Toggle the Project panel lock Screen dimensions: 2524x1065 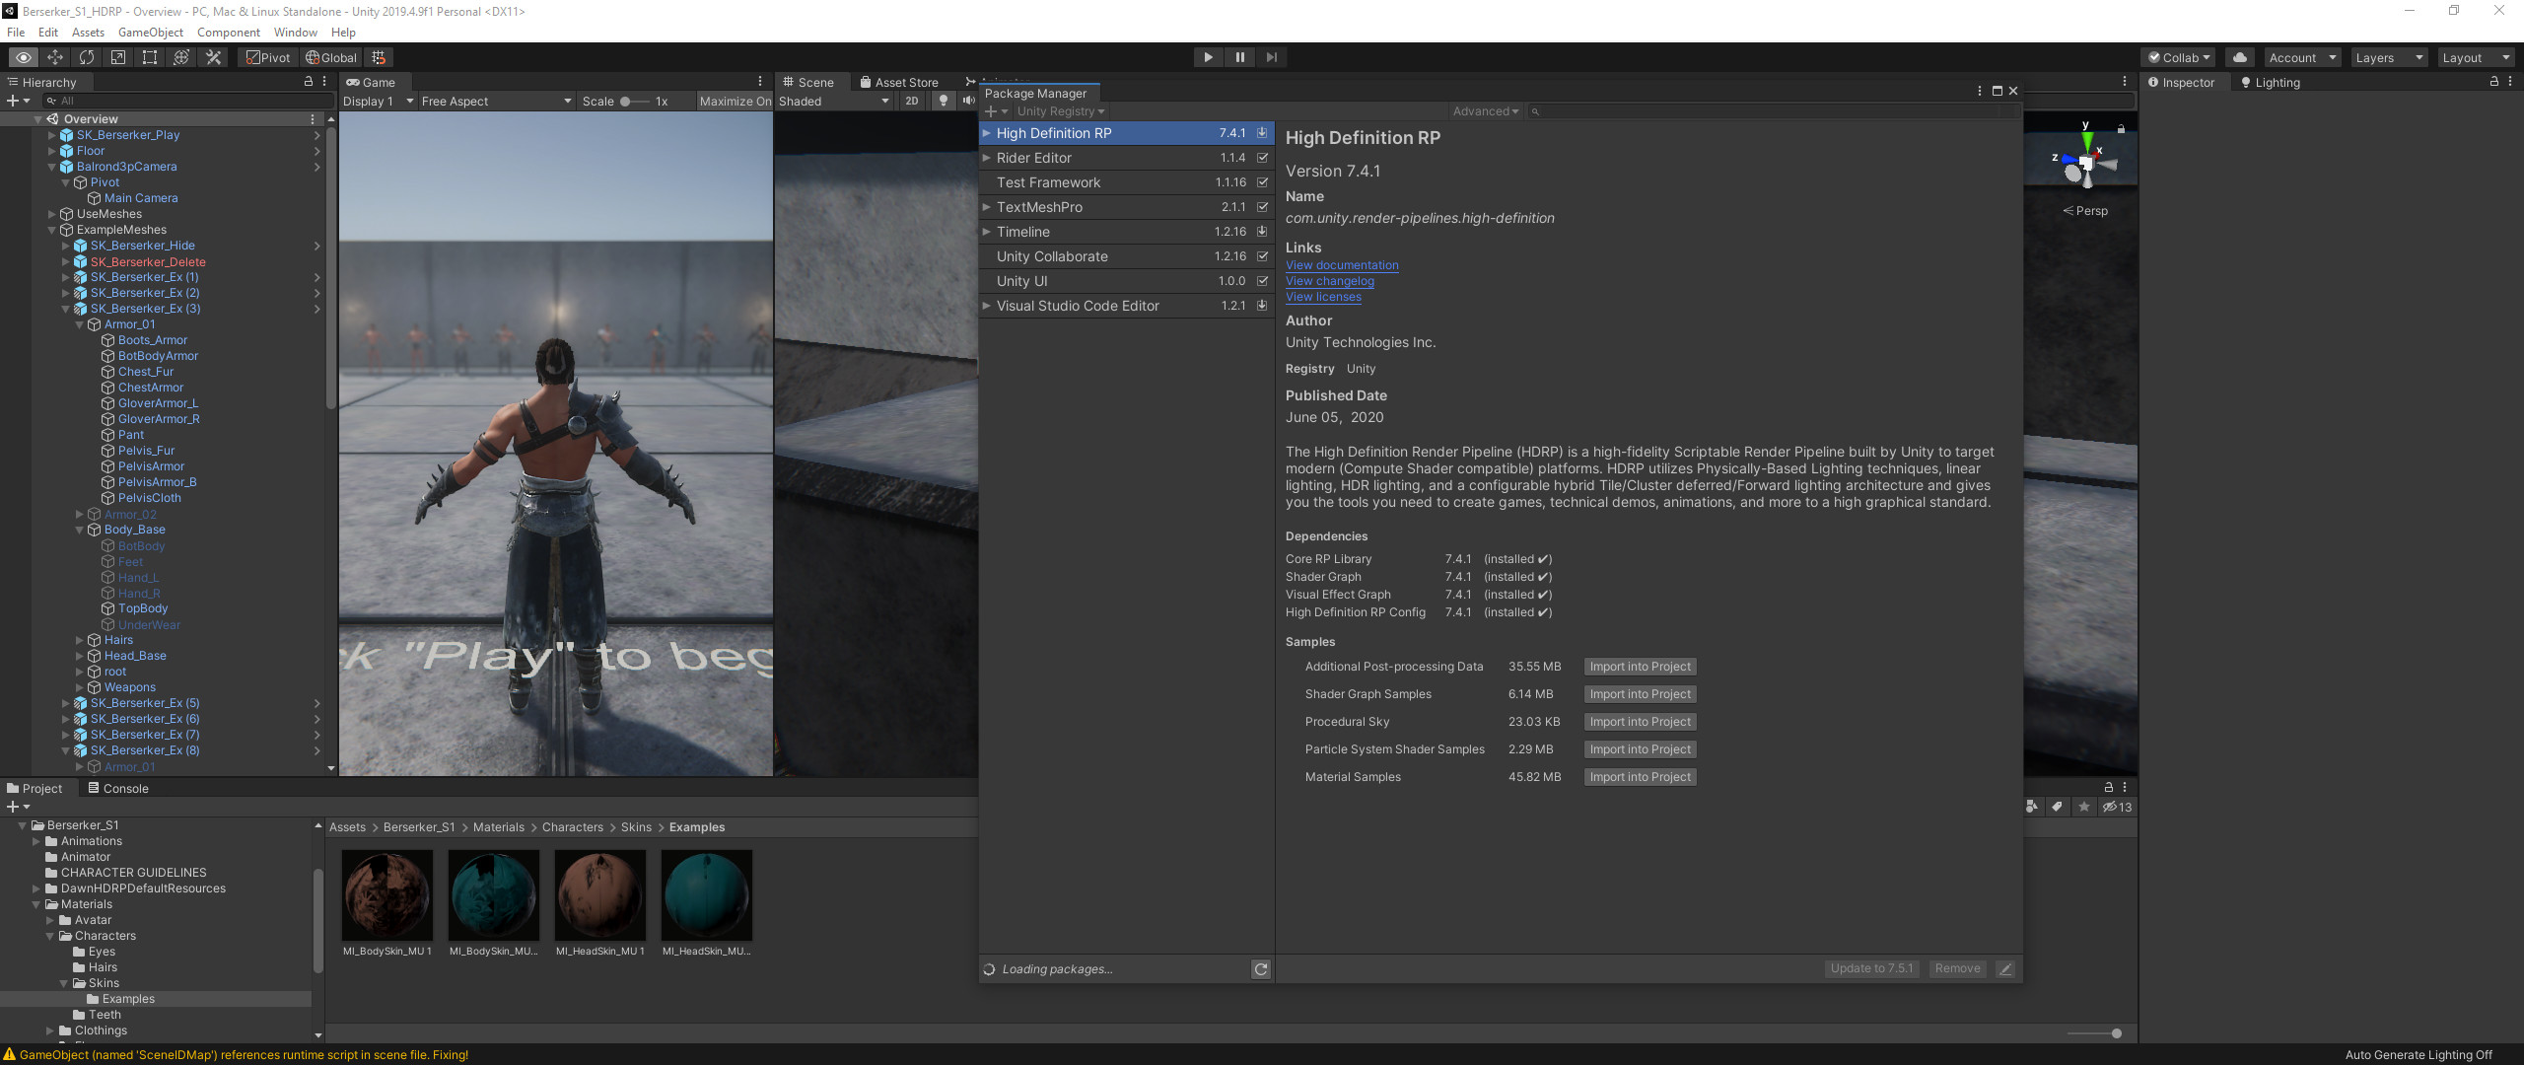tap(2109, 787)
